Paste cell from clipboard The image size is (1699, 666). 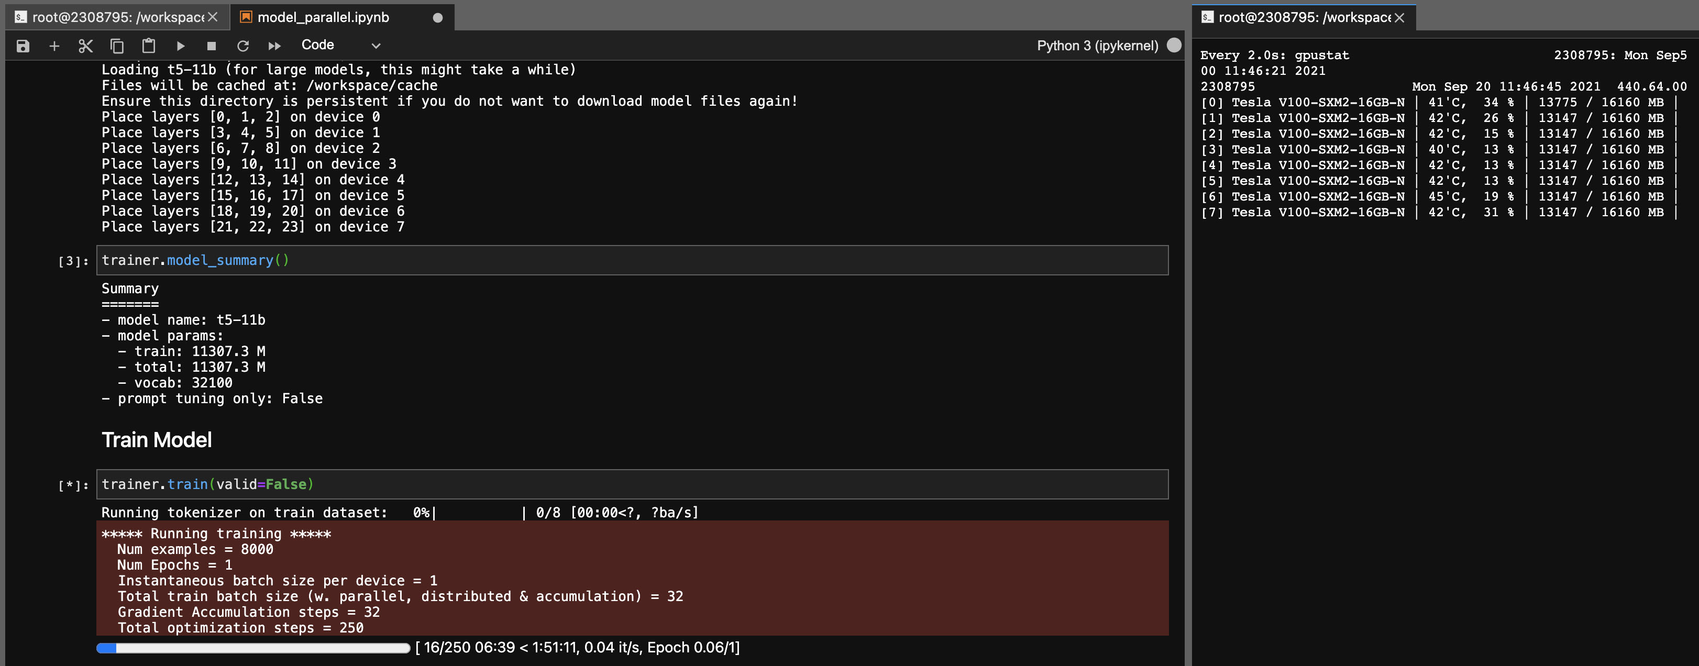[x=148, y=46]
